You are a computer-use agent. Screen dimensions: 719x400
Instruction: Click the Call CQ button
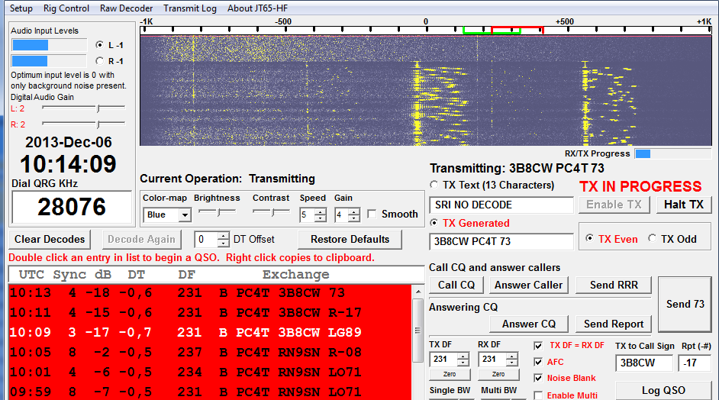point(456,285)
